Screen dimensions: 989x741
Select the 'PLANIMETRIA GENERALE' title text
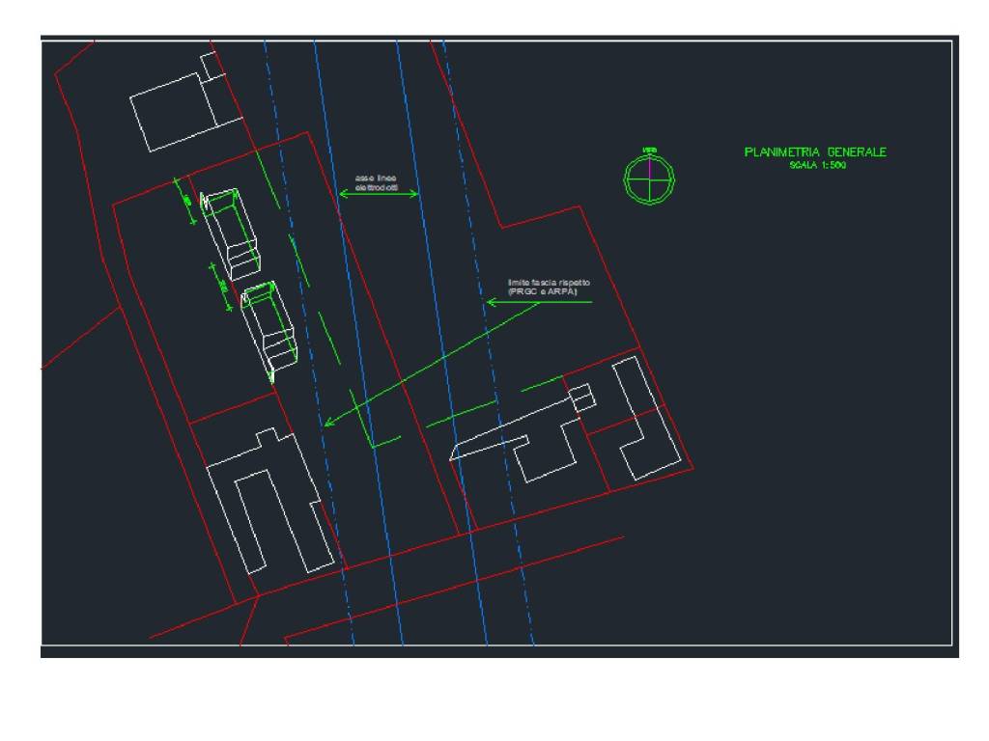815,152
